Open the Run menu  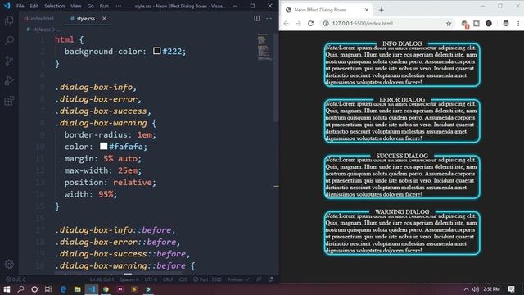pos(104,6)
